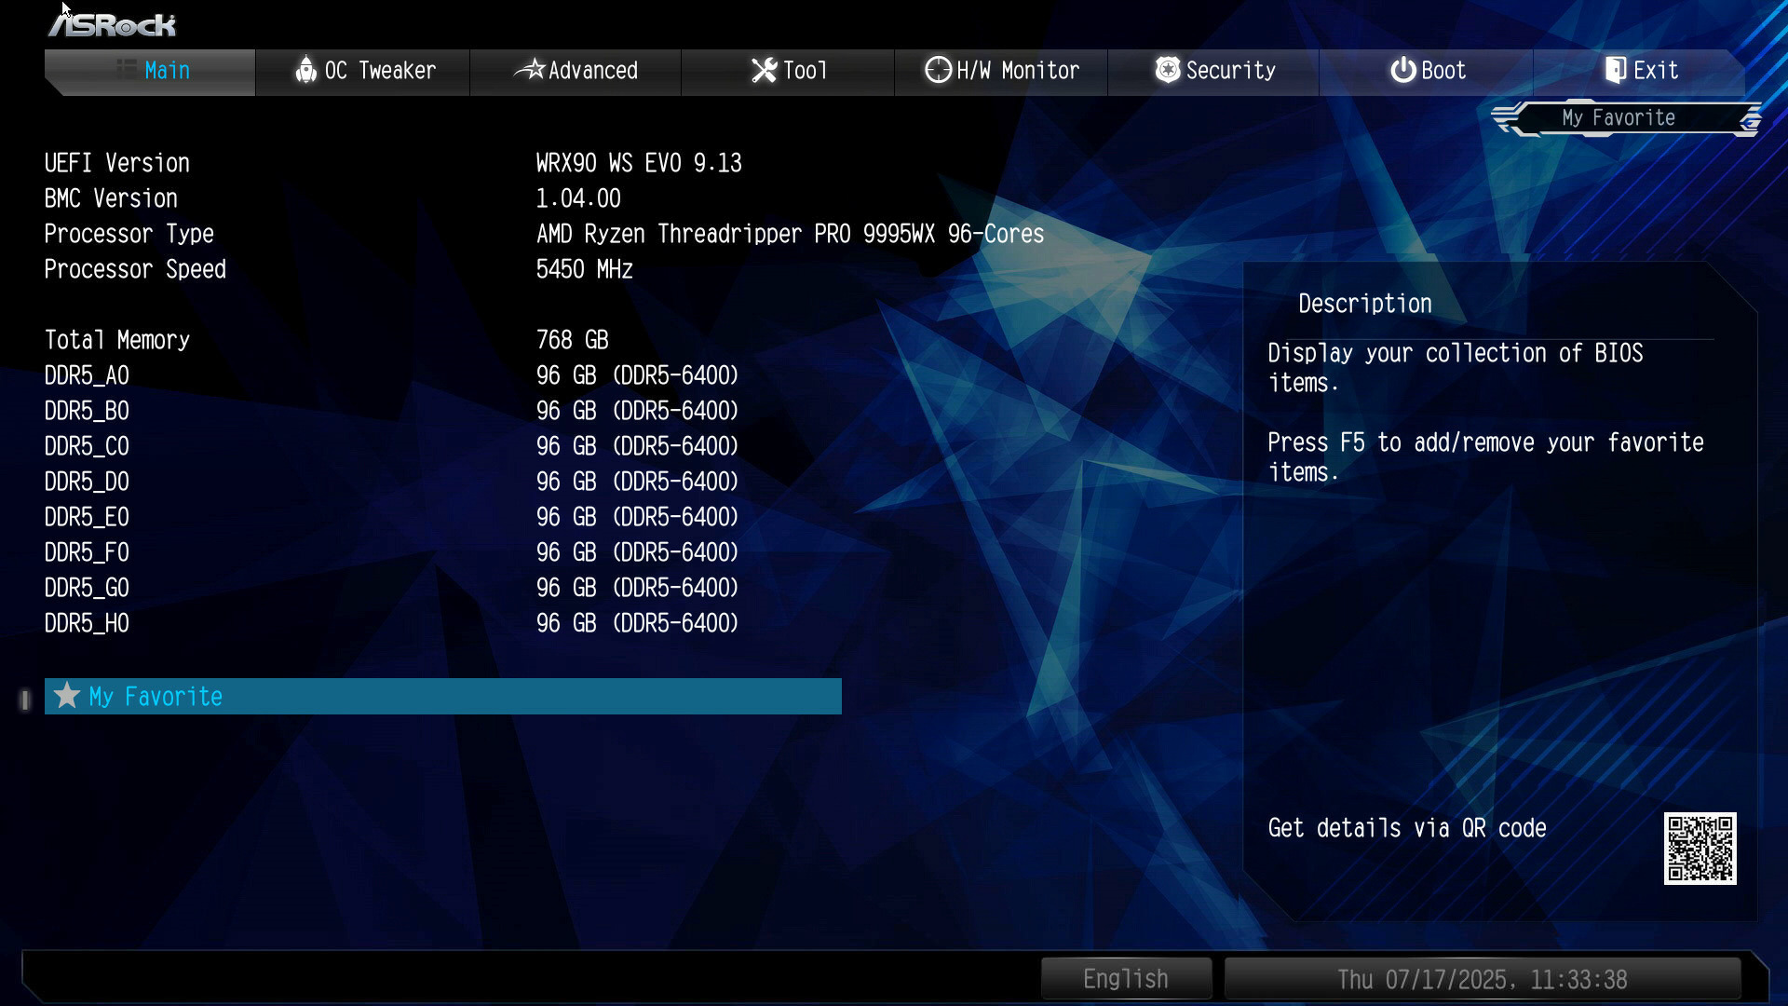
Task: Open the highlighted My Favorite menu entry
Action: [442, 696]
